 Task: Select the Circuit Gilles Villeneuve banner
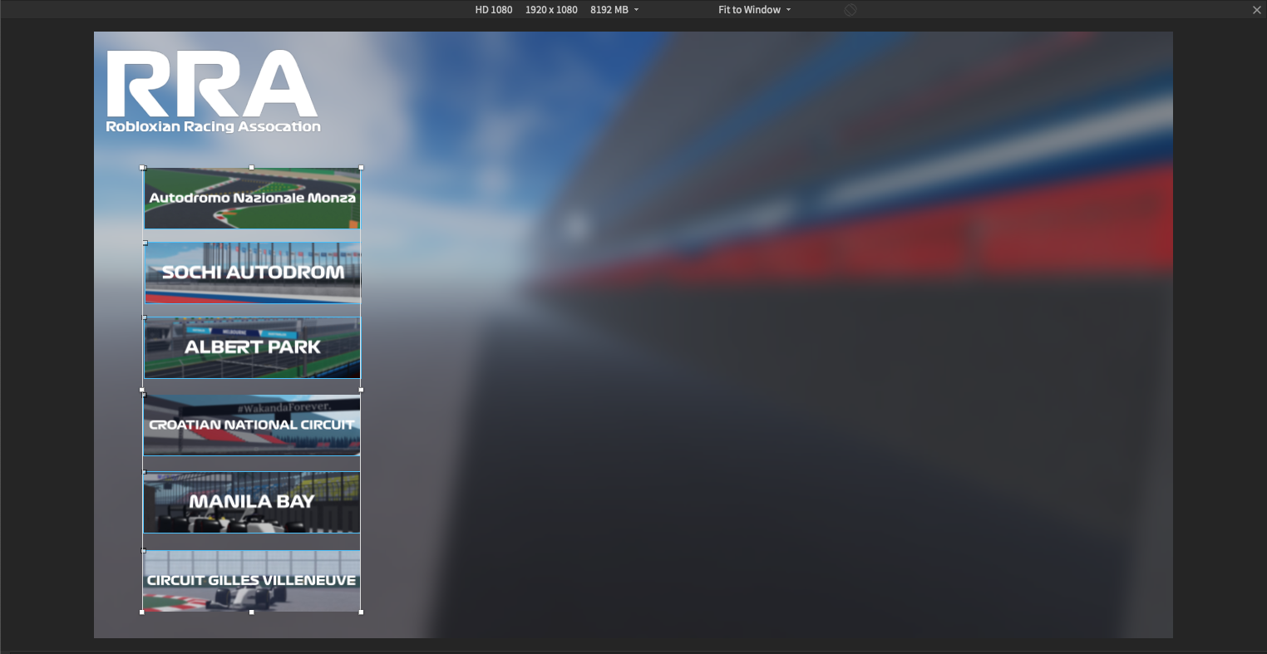[x=252, y=580]
